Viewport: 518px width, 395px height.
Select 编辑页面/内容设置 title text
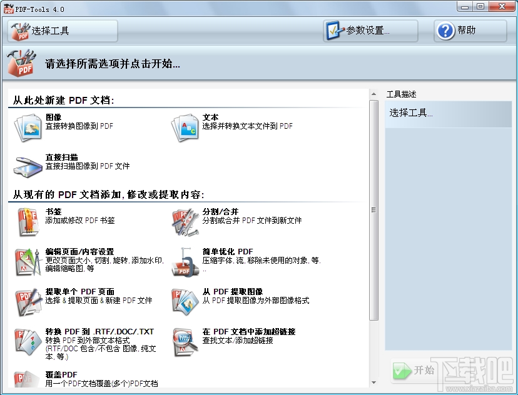click(x=79, y=251)
